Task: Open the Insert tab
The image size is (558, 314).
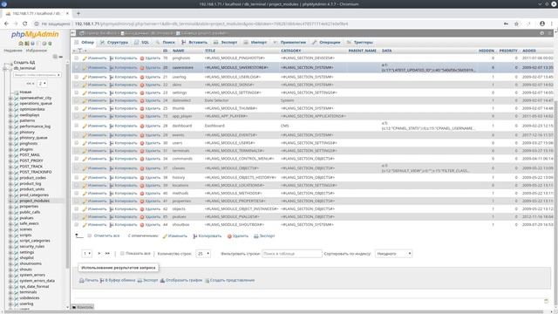Action: (194, 43)
